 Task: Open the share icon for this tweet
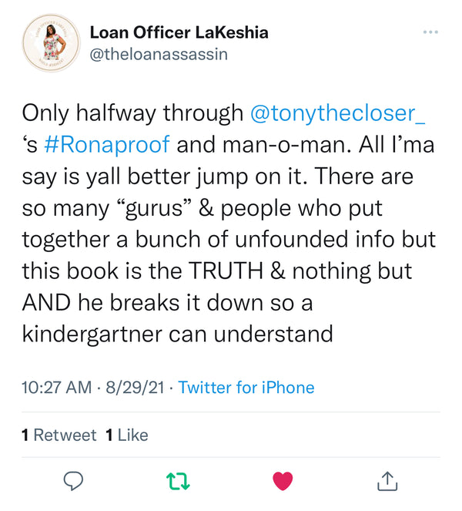[387, 482]
